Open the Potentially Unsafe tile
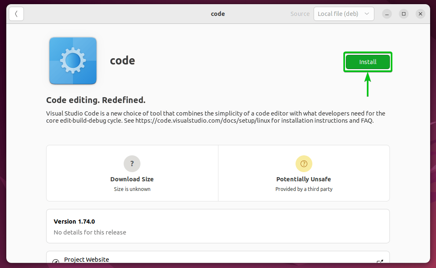The width and height of the screenshot is (436, 268). pos(304,173)
